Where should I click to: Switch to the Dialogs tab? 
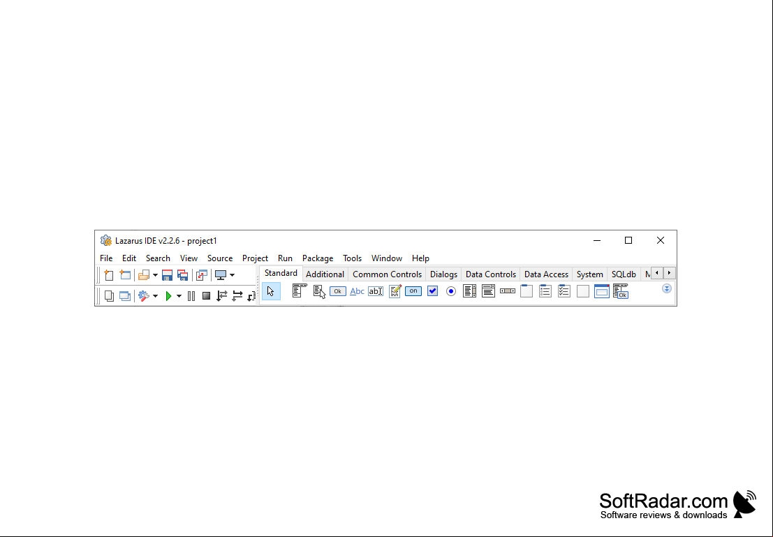click(443, 274)
